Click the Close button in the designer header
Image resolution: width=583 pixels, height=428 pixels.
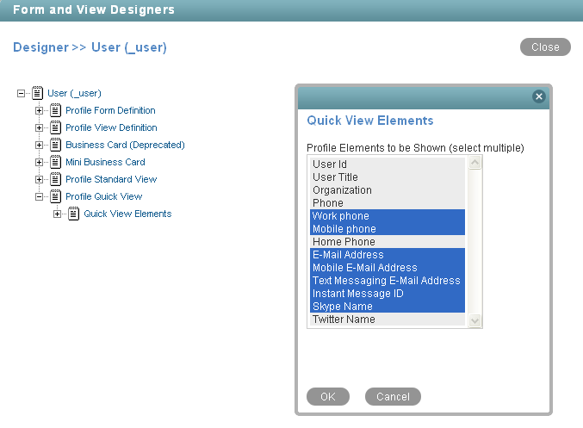[545, 47]
